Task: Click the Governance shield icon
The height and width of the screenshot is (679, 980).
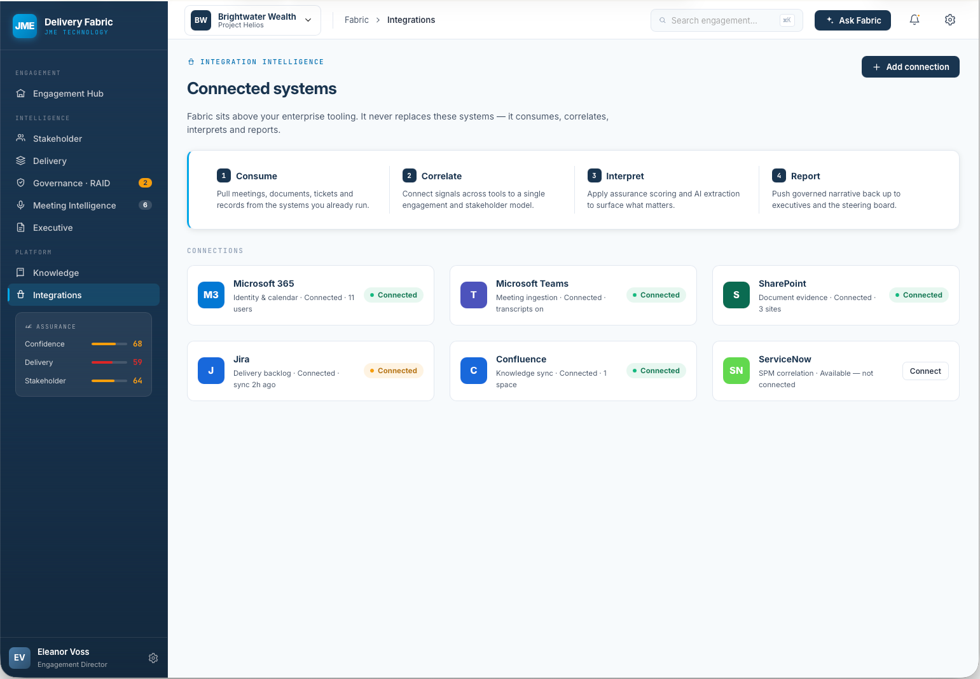Action: [x=21, y=182]
